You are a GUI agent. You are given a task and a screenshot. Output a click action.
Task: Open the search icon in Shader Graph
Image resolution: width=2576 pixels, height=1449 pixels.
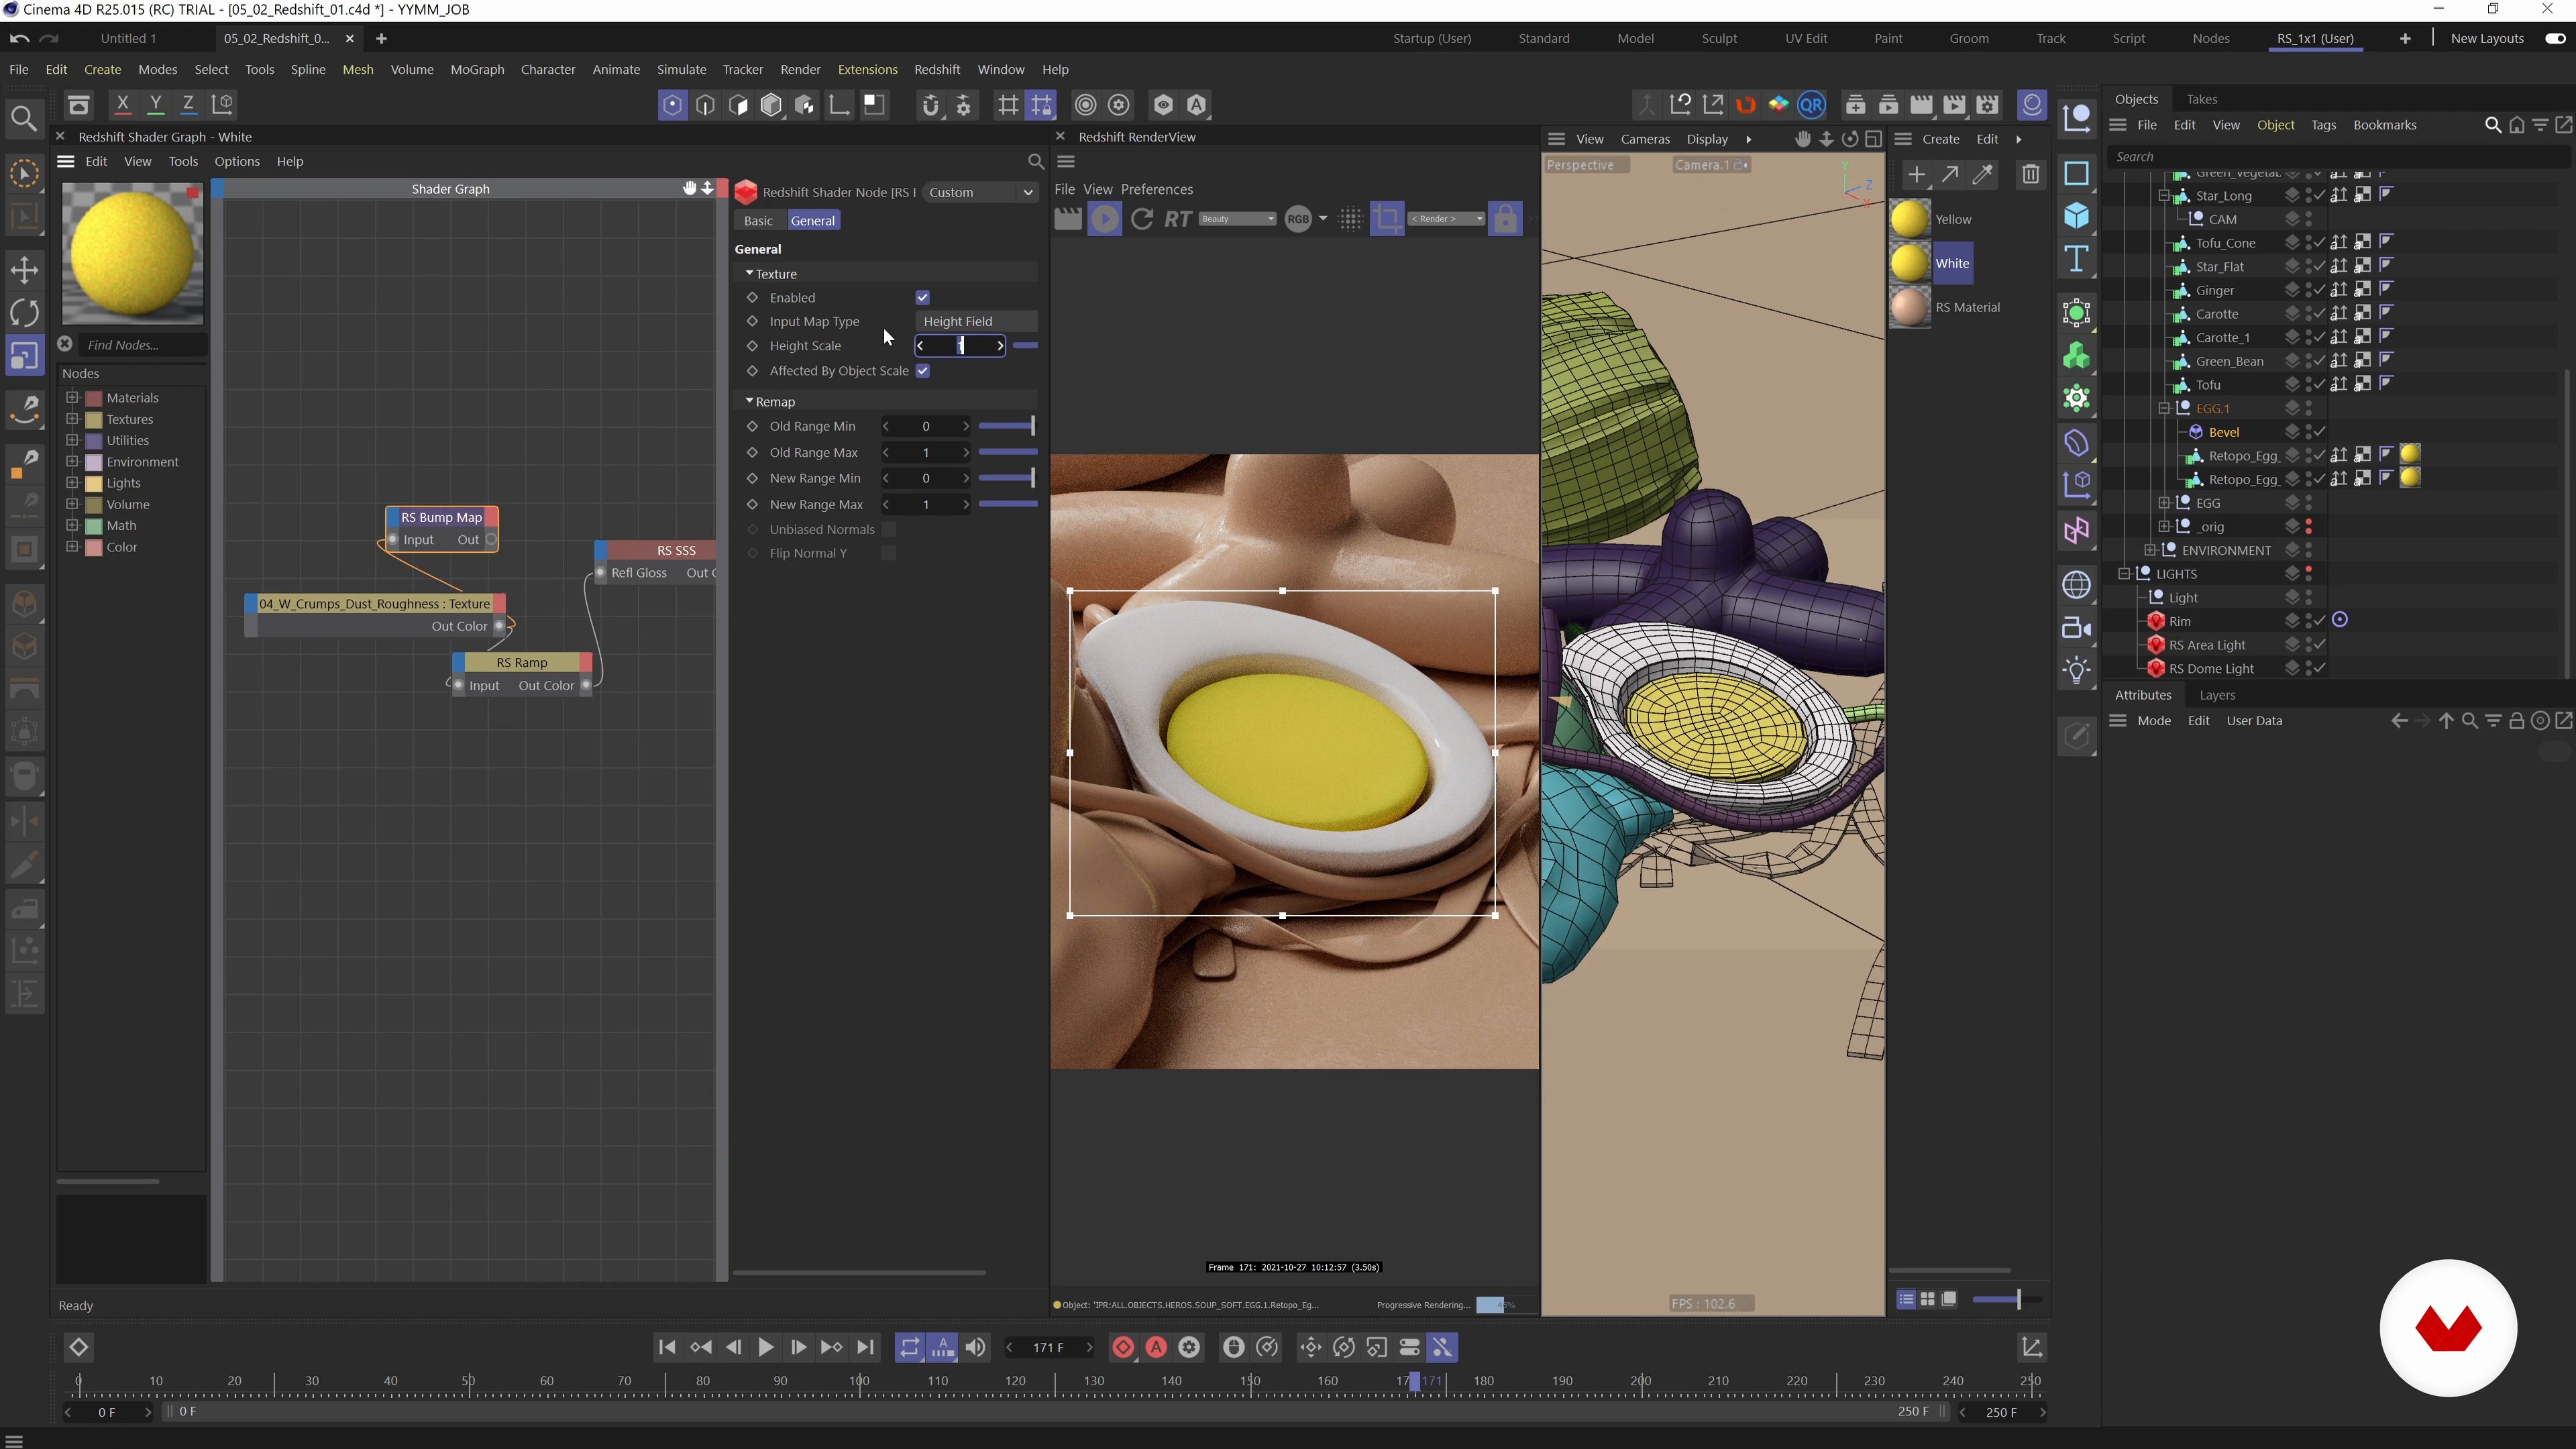1036,161
